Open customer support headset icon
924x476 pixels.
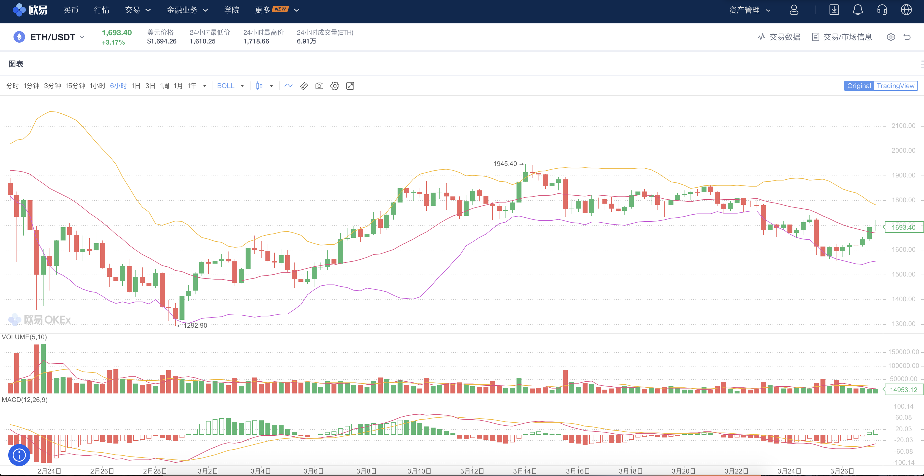tap(882, 10)
